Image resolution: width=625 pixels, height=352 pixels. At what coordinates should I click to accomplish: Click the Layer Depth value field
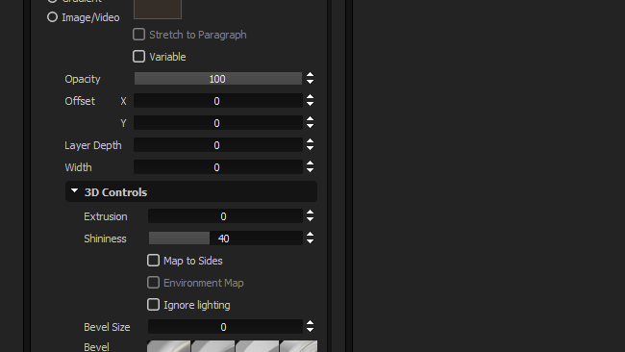[x=218, y=145]
